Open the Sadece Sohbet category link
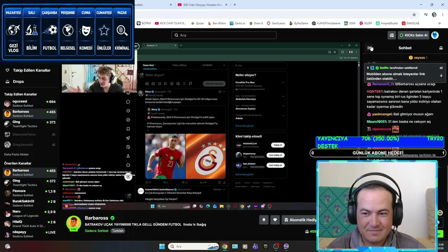 point(97,231)
